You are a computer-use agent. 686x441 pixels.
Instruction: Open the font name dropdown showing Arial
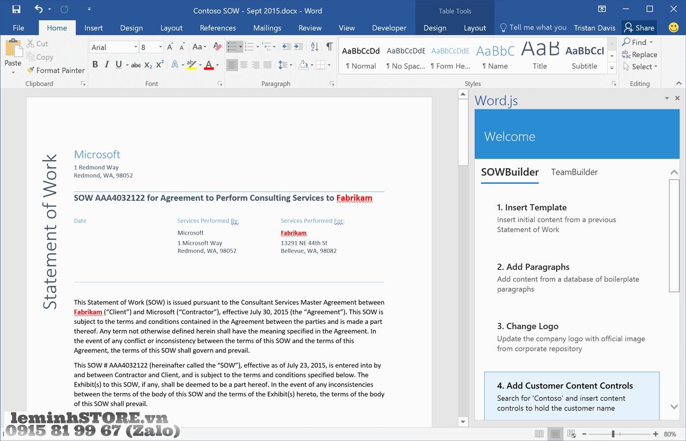coord(136,47)
